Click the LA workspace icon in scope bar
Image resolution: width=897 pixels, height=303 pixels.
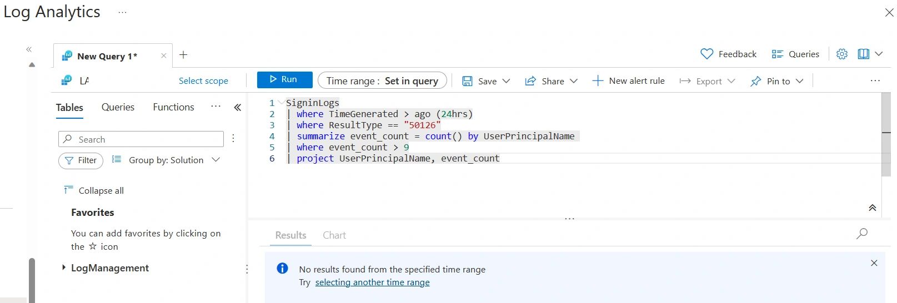tap(67, 80)
